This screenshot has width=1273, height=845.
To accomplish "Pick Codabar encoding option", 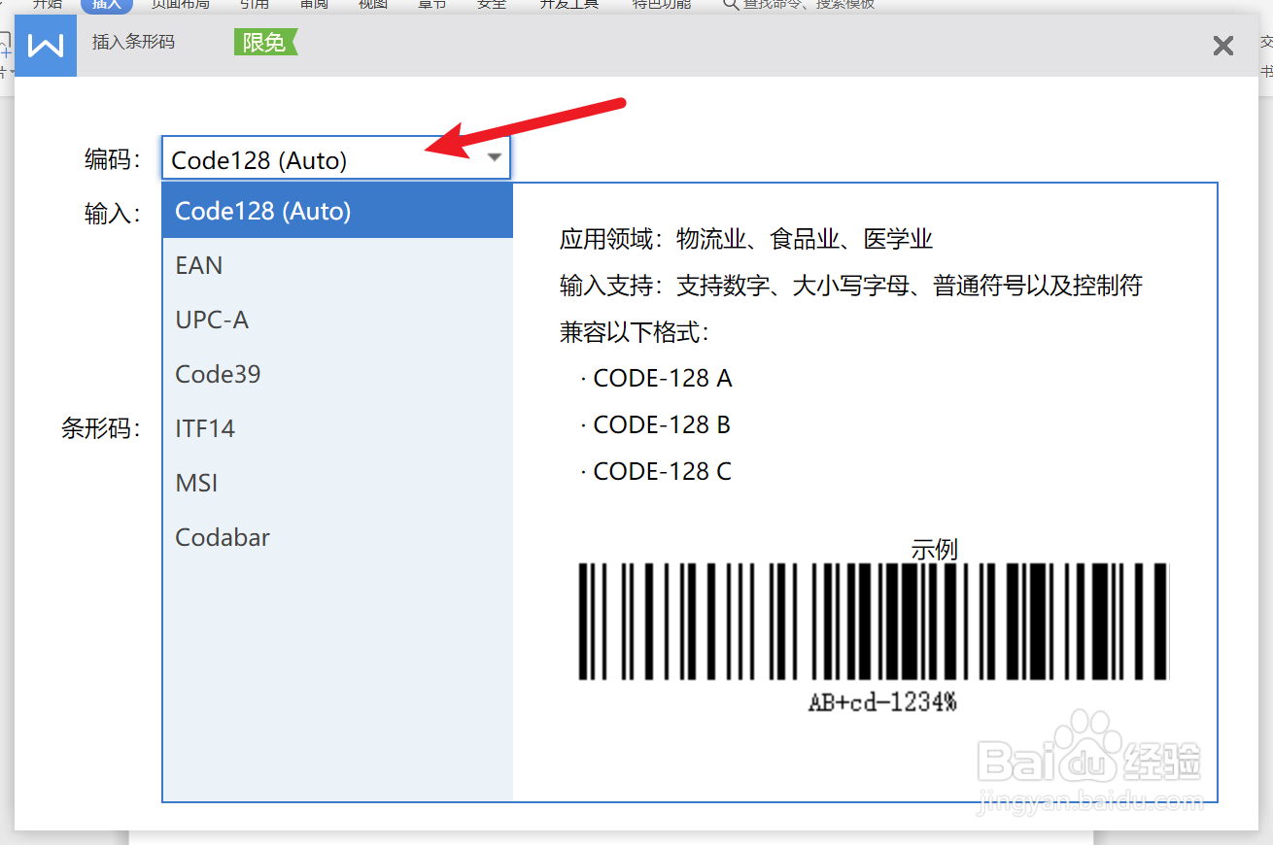I will (337, 537).
